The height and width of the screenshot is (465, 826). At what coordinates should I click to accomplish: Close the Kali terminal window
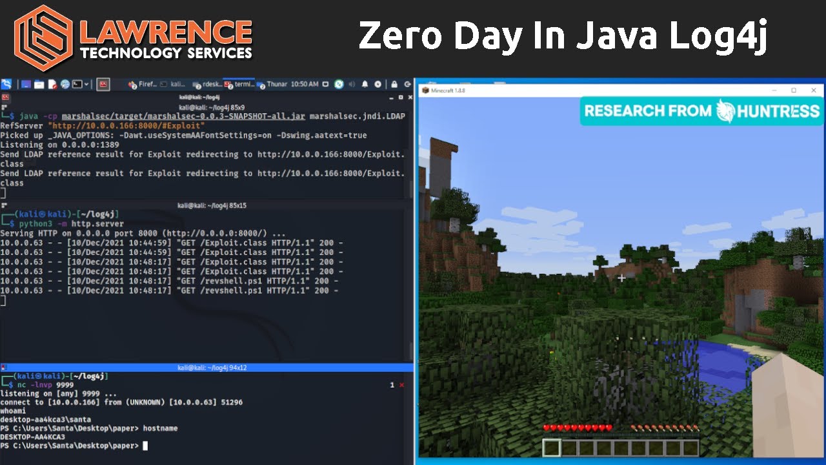coord(409,97)
